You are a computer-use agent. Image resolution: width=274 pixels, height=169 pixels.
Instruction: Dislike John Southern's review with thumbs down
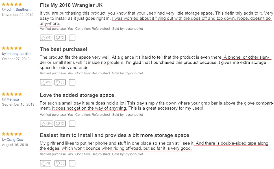point(60,37)
